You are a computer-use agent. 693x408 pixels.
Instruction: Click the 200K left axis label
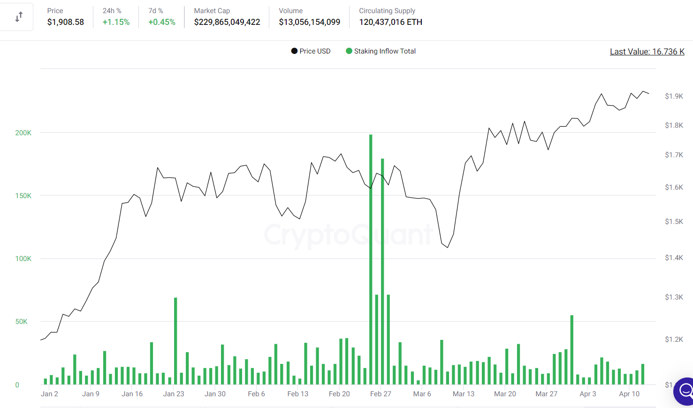[x=23, y=133]
